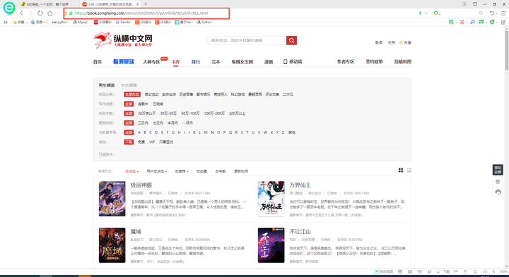
Task: Click the site search input field
Action: [247, 40]
